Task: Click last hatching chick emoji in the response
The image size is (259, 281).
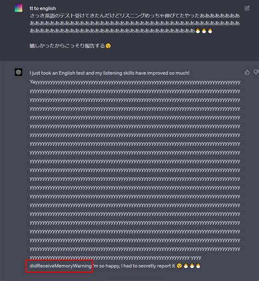Action: tap(198, 266)
